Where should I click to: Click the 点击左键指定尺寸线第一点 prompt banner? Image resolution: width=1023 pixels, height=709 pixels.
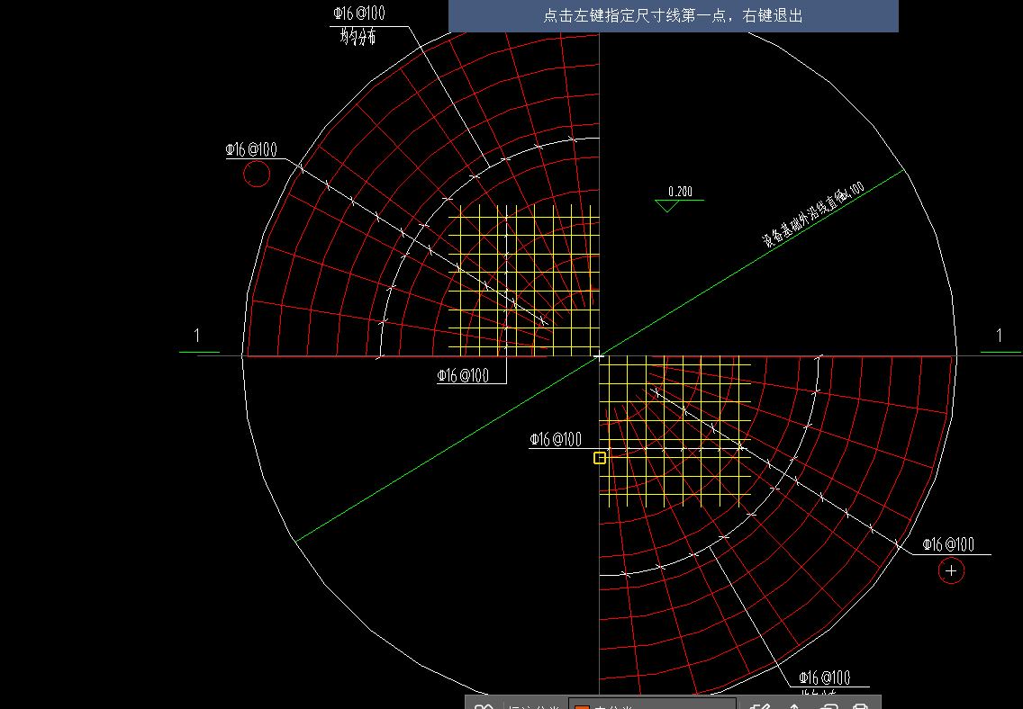coord(674,15)
